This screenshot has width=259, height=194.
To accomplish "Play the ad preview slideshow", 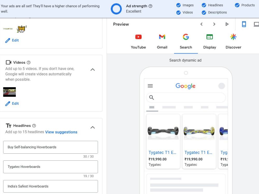I will click(x=227, y=24).
